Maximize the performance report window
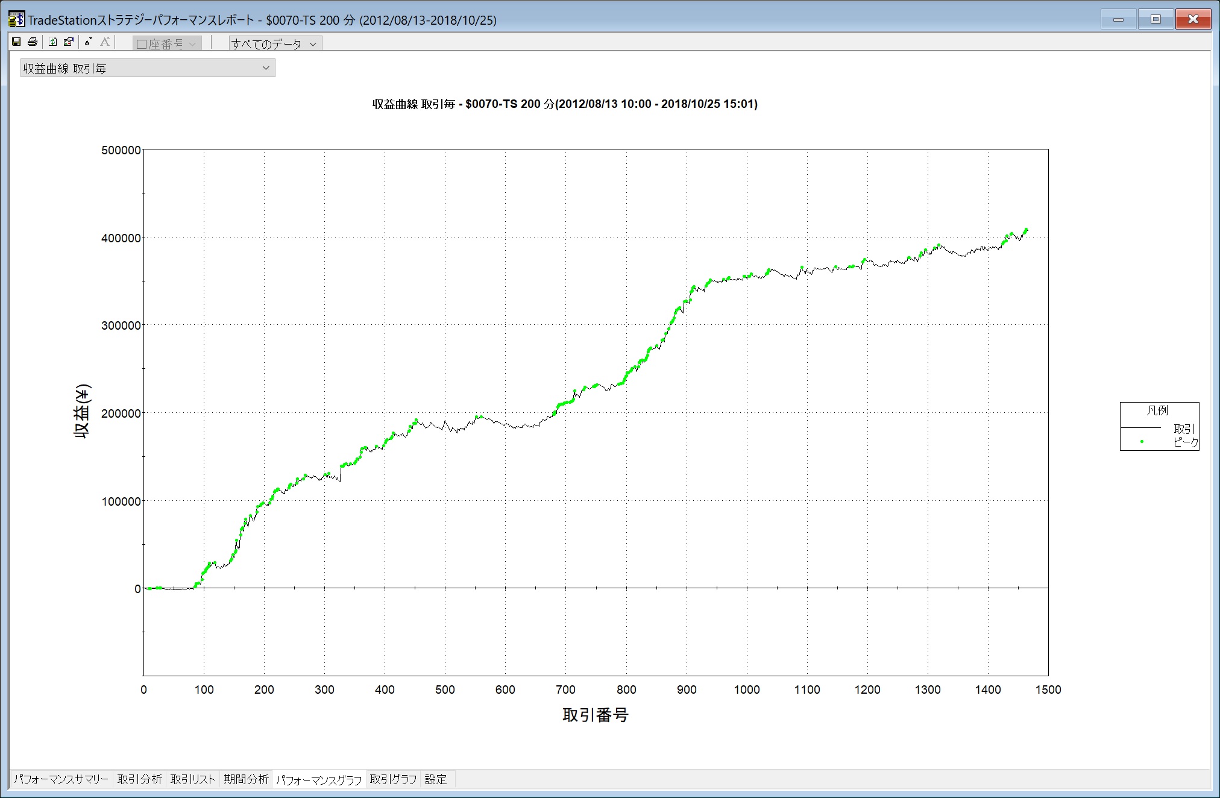The height and width of the screenshot is (798, 1220). (x=1155, y=19)
